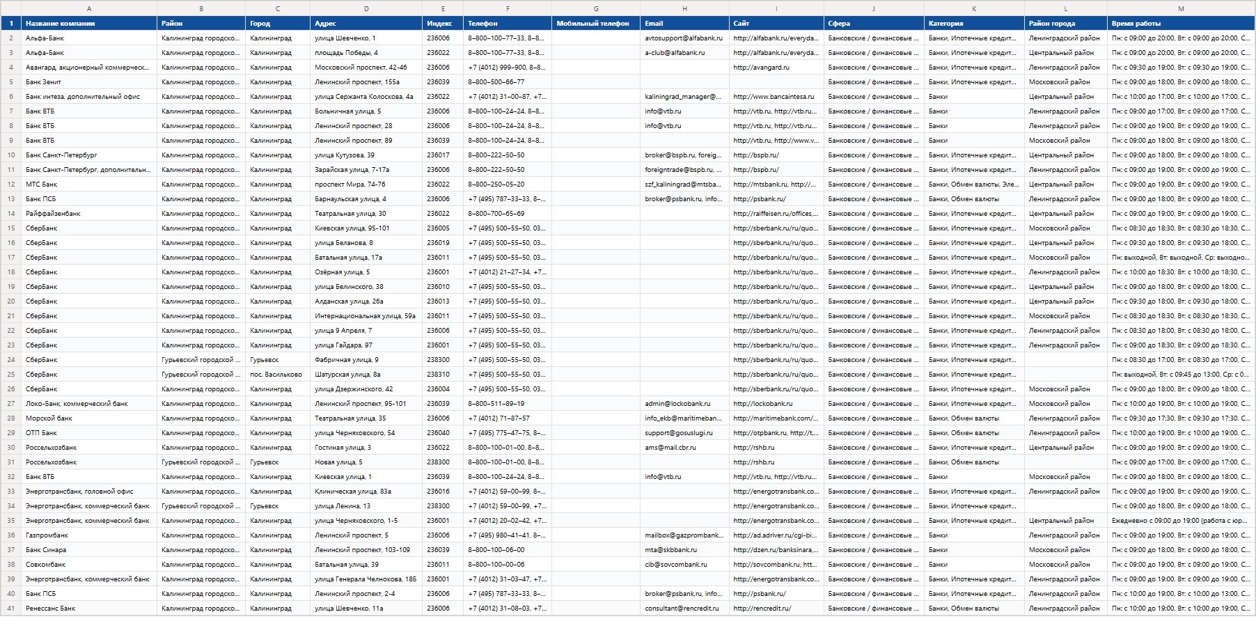Select address 'Барнаульская улица, 4'
Screen dimensions: 1256x628
(x=366, y=199)
